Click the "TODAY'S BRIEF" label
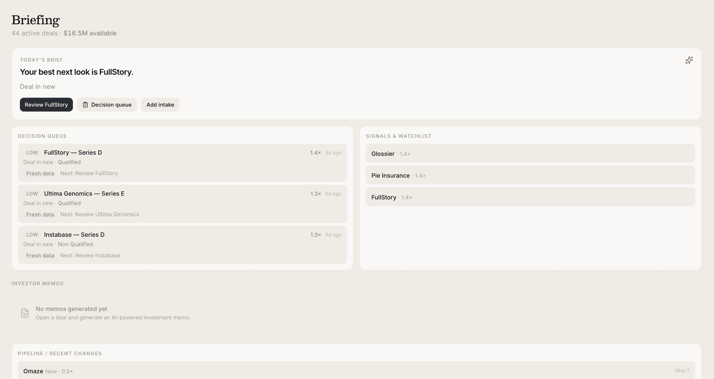This screenshot has width=714, height=379. [41, 60]
